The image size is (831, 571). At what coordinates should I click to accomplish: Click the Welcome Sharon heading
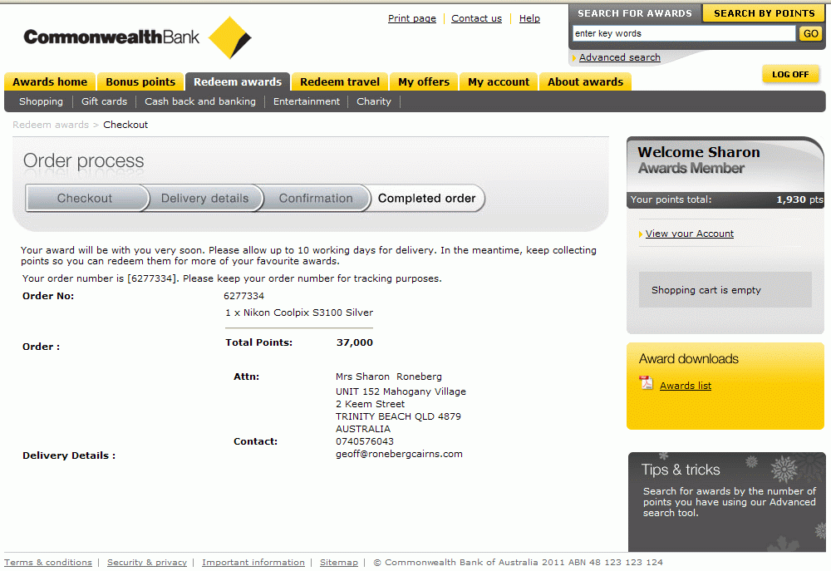tap(699, 152)
